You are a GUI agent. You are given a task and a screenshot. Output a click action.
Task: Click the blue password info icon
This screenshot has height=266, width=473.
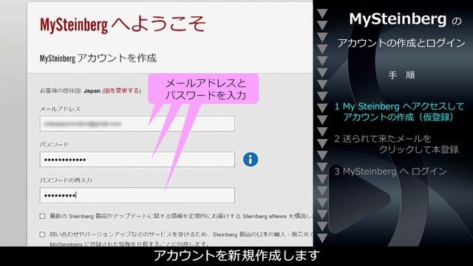tap(251, 160)
